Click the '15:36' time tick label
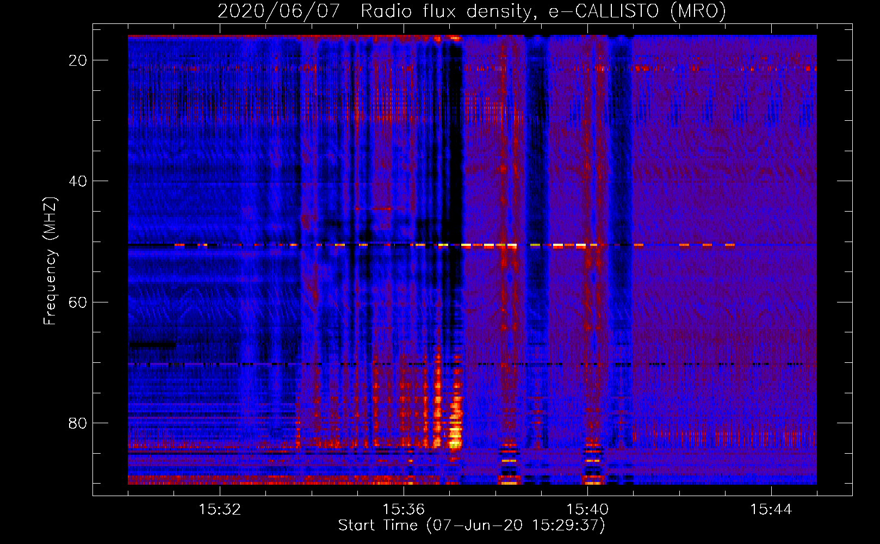Screen dimensions: 880x544 pos(404,510)
